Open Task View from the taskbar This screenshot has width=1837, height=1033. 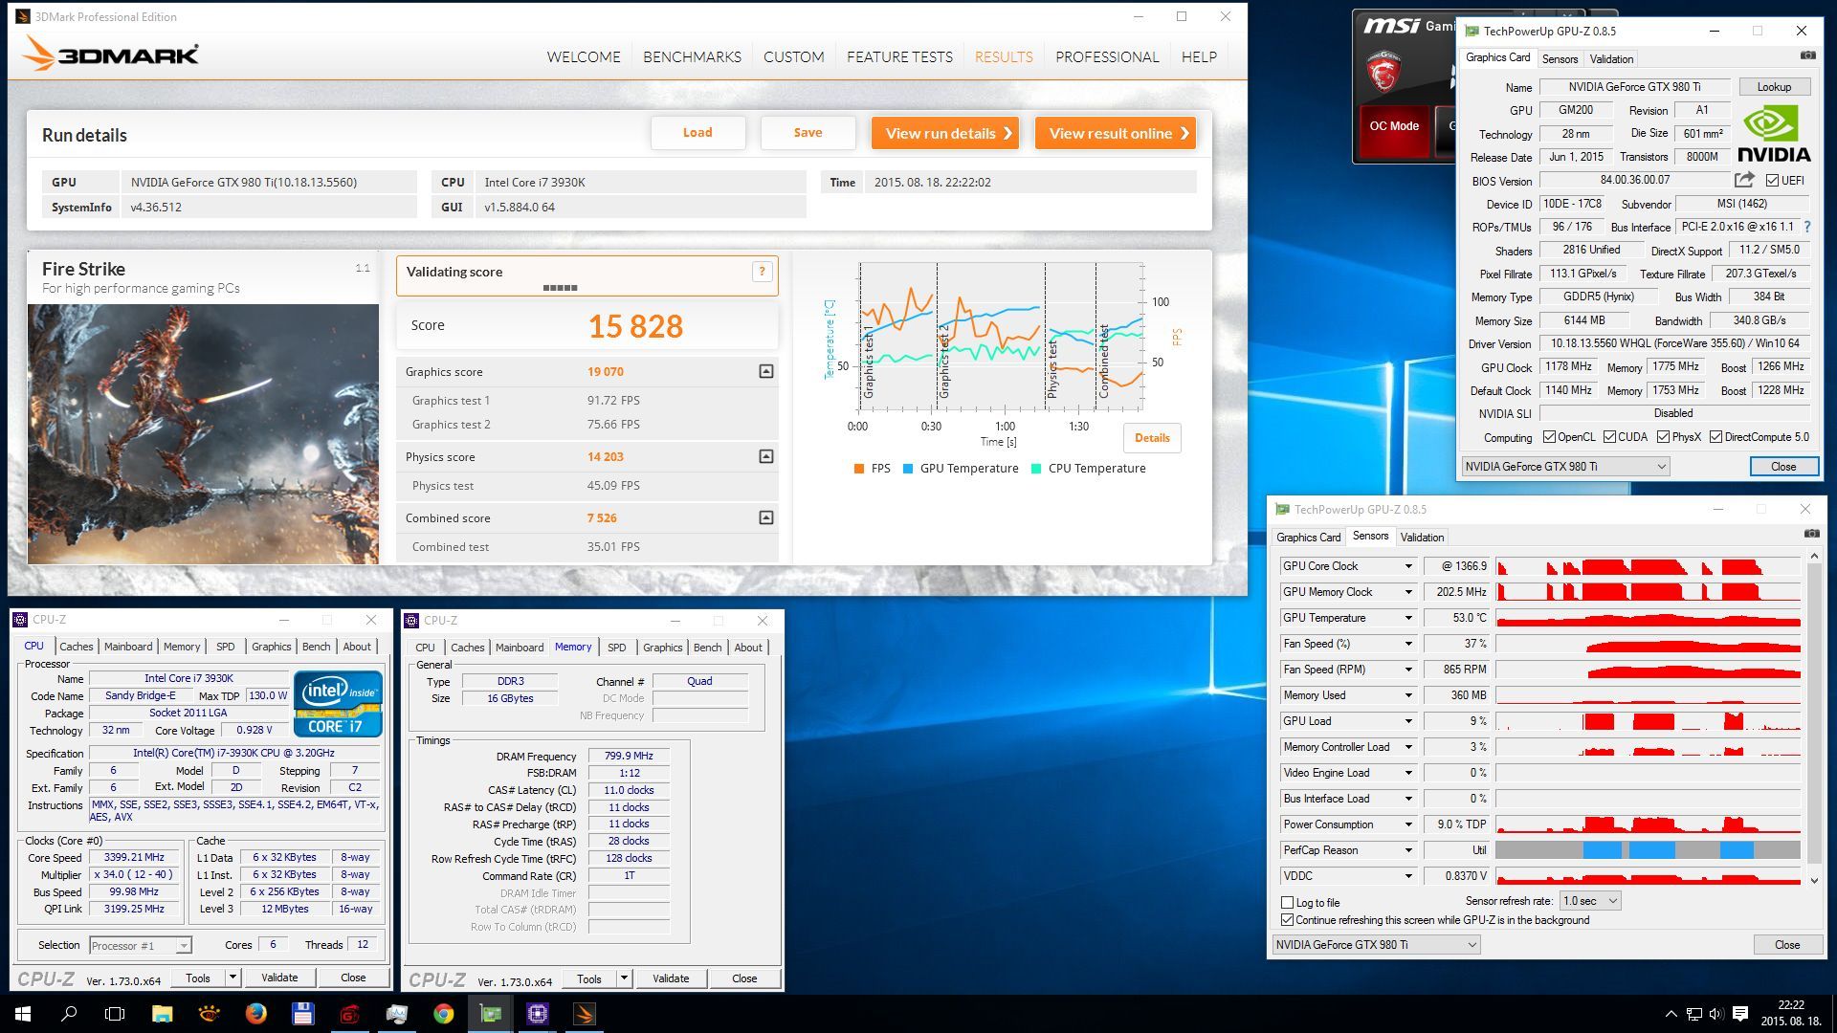(x=115, y=1013)
